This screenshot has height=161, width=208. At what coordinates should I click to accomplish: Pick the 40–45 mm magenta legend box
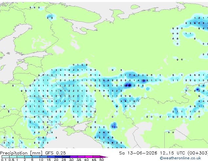(89, 157)
